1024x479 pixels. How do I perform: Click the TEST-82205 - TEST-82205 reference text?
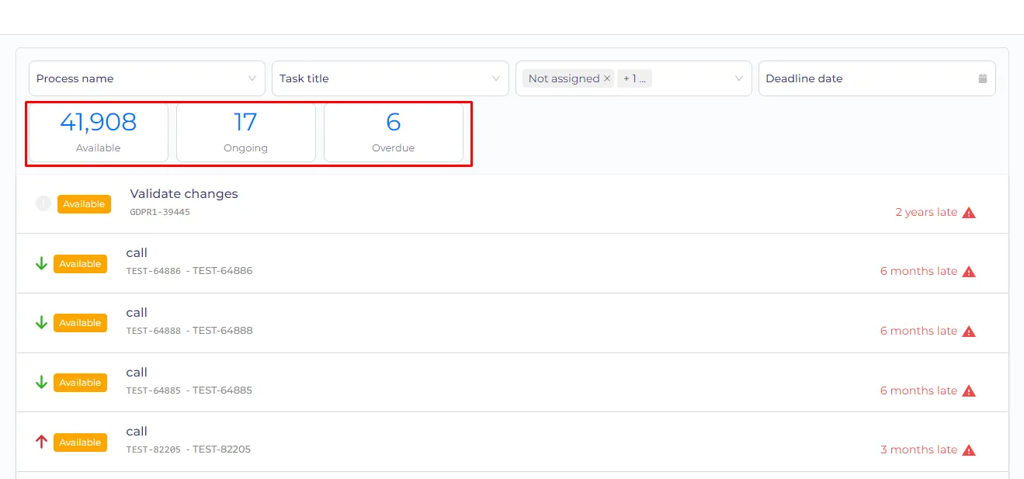click(189, 449)
